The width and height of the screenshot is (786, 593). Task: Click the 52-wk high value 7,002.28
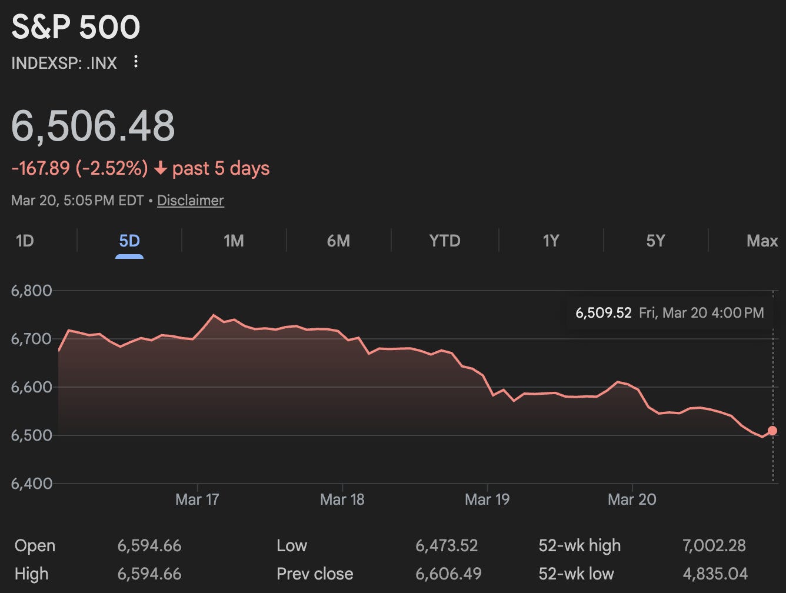point(714,546)
